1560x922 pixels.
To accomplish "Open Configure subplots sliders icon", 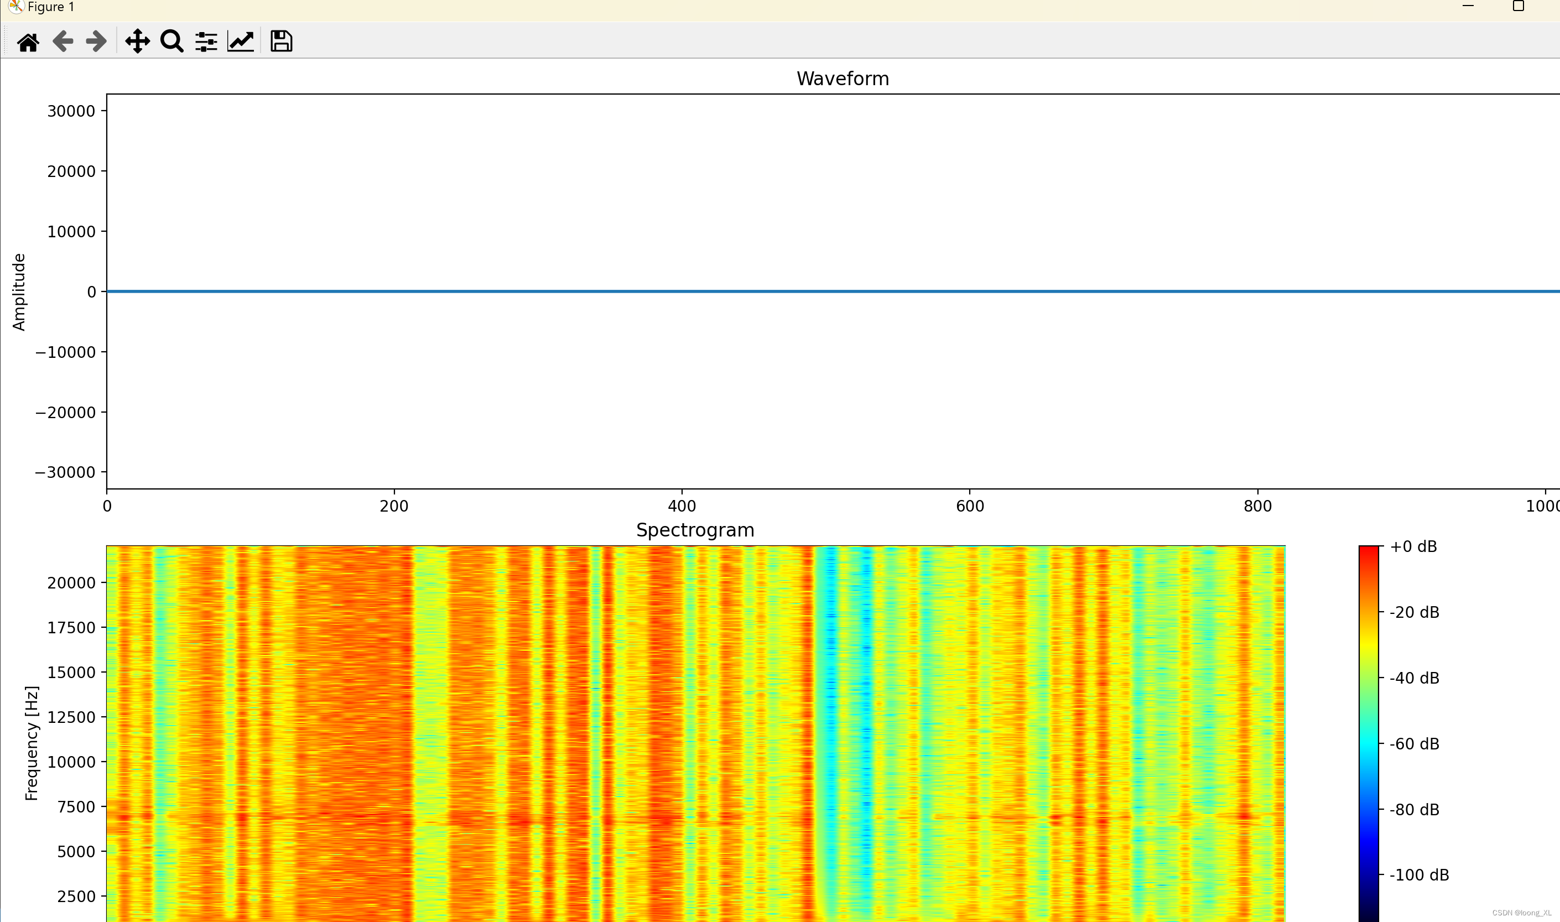I will click(x=206, y=41).
